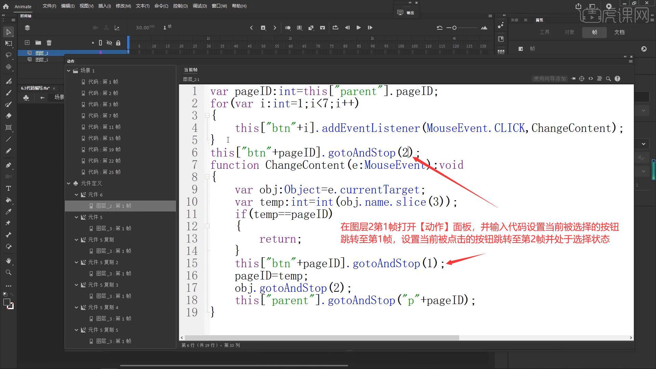Play the timeline animation
Screen dimensions: 656x369
[x=358, y=28]
